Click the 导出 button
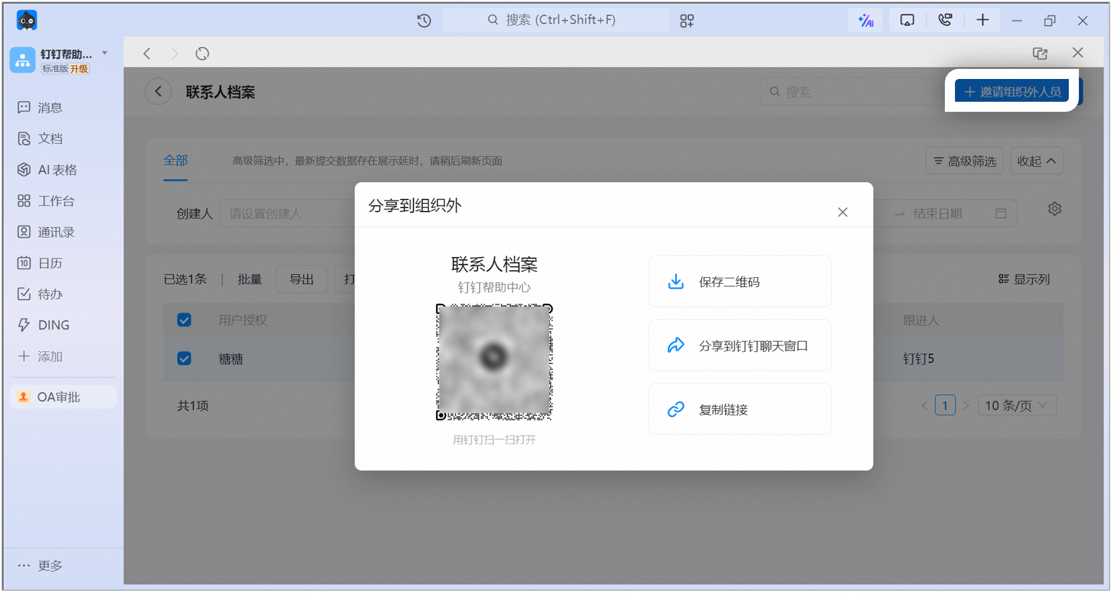Screen dimensions: 1113x593 point(301,279)
